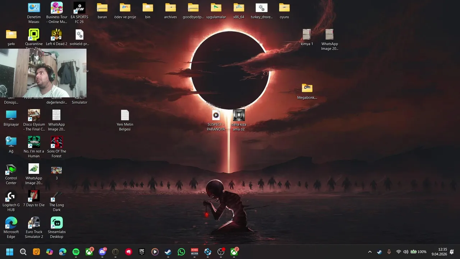Open Voicemeeter from the taskbar
The image size is (460, 259).
click(x=194, y=252)
